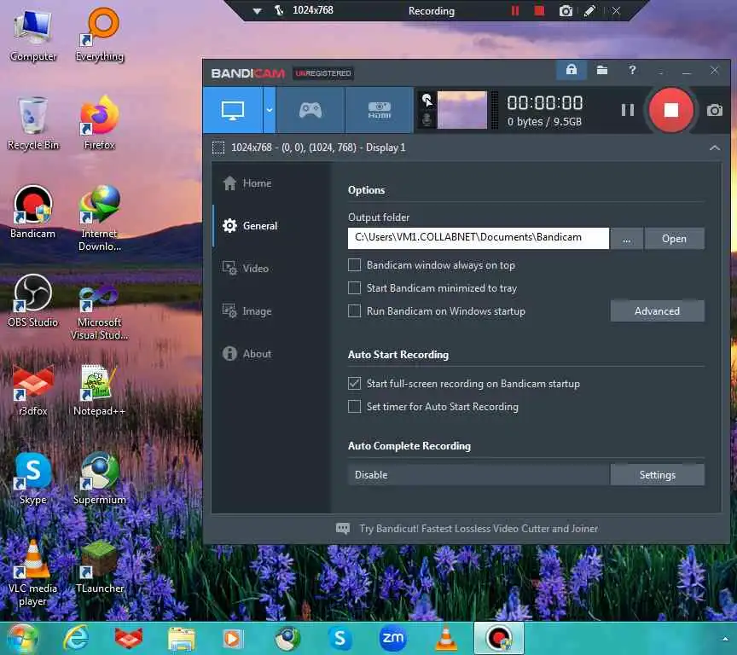
Task: Open Internet Explorer from taskbar
Action: 76,638
